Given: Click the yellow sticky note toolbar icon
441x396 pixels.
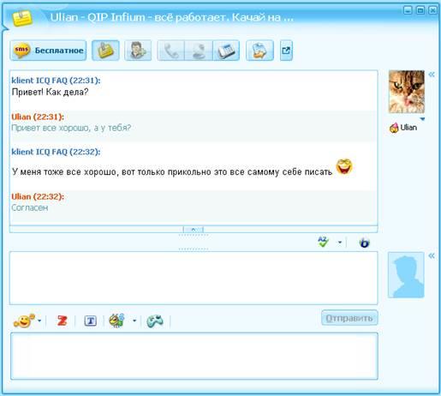Looking at the screenshot, I should pos(105,51).
